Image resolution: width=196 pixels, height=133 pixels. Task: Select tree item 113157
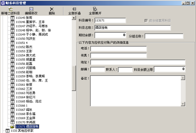26,68
